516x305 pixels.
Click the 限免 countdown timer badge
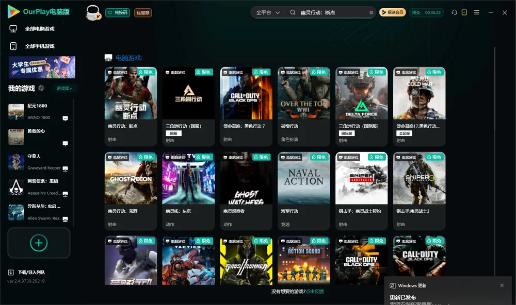coord(426,12)
